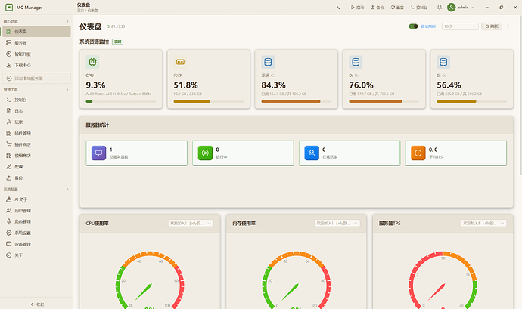Click the 用户管理 users icon

tap(9, 211)
